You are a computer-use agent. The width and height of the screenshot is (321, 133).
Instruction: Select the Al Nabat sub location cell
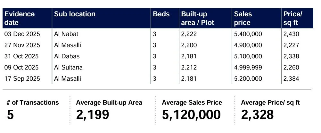pos(66,34)
